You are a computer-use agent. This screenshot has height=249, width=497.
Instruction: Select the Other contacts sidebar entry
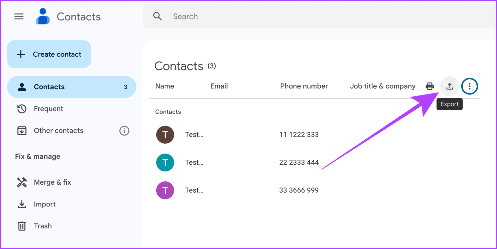click(59, 131)
